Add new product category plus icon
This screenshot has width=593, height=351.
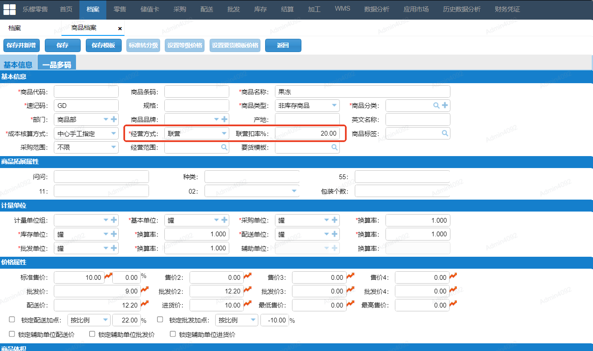pyautogui.click(x=444, y=105)
